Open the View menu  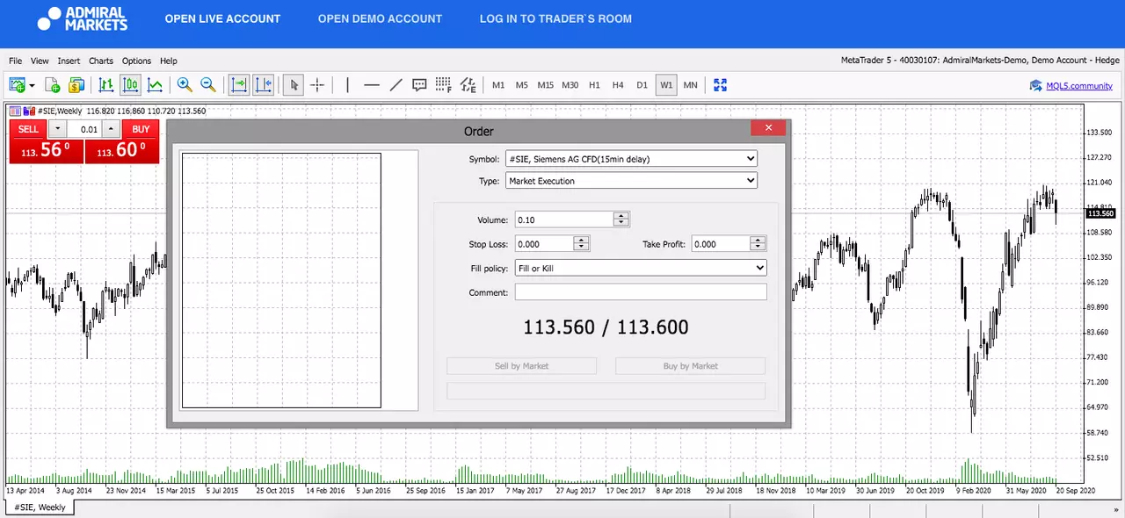[x=40, y=61]
